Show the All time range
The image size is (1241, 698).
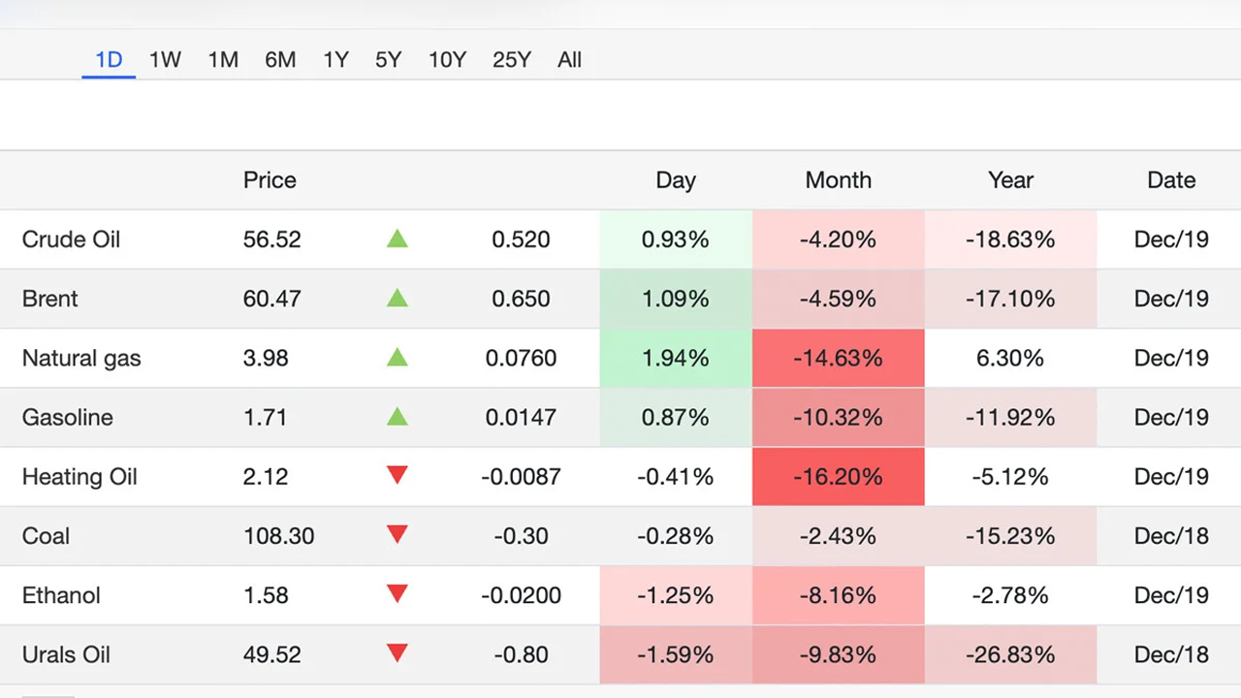coord(569,60)
